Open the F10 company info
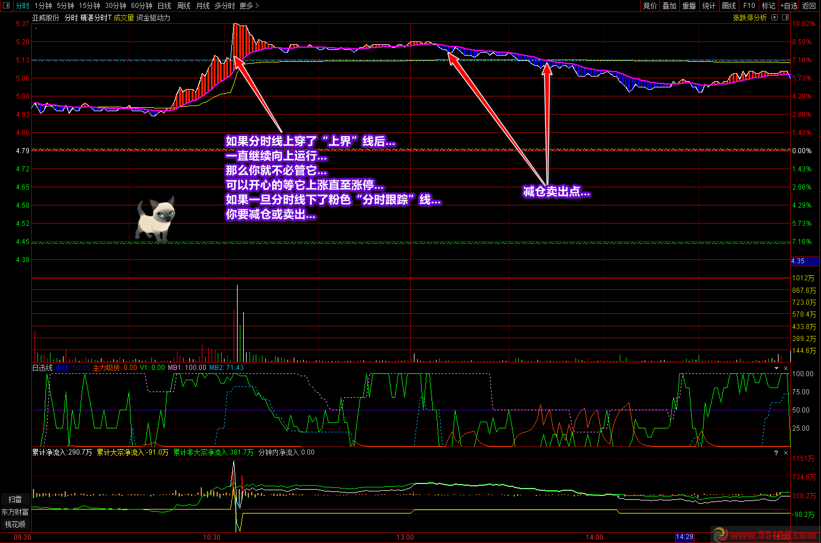This screenshot has width=821, height=543. (749, 6)
